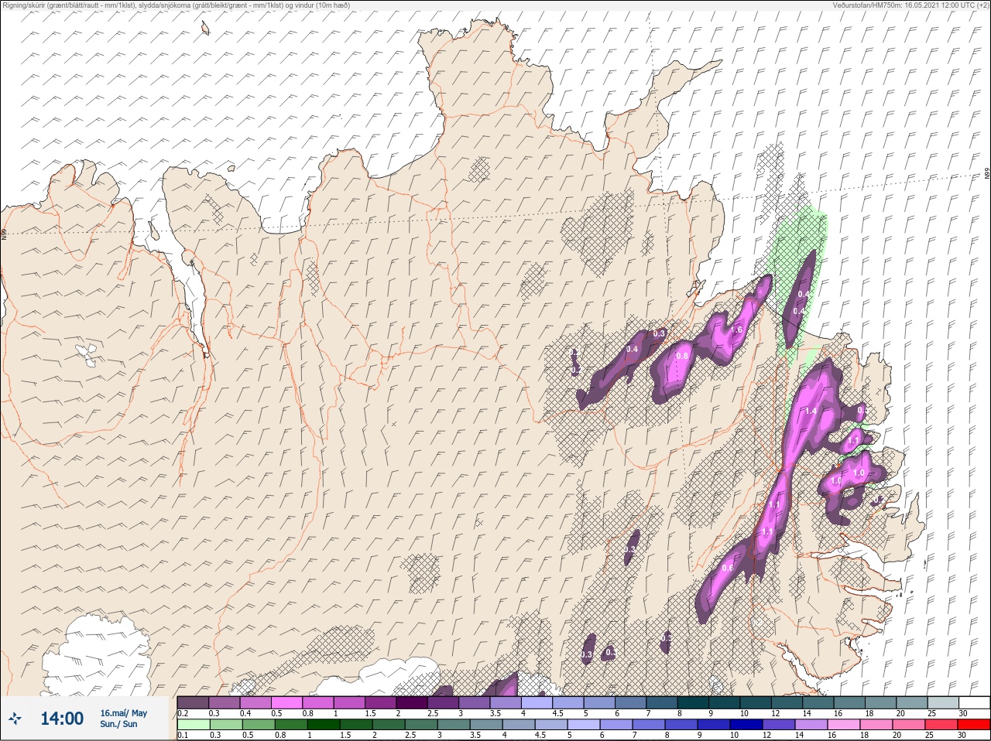The width and height of the screenshot is (991, 741).
Task: Pick the pale green 0.1 legend swatch
Action: (193, 725)
